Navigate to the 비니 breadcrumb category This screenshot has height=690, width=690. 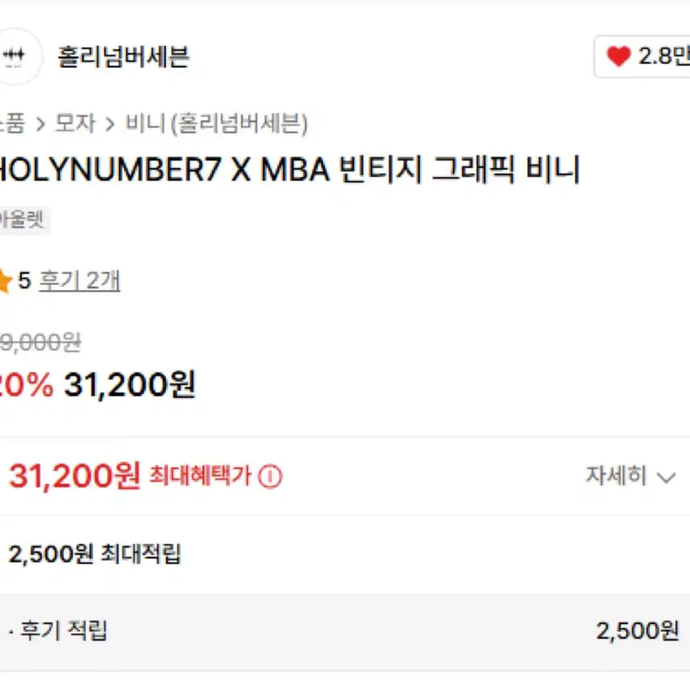coord(144,123)
